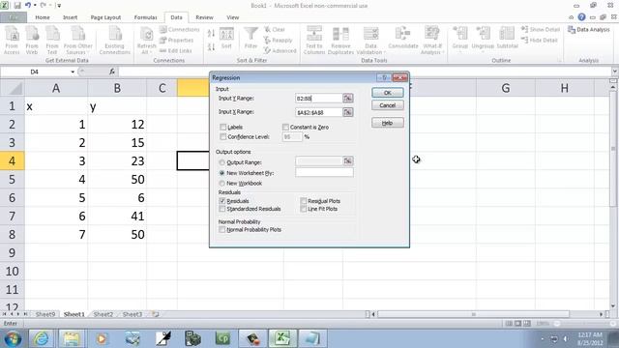Click the insert function fx icon
The width and height of the screenshot is (619, 348).
coord(112,72)
